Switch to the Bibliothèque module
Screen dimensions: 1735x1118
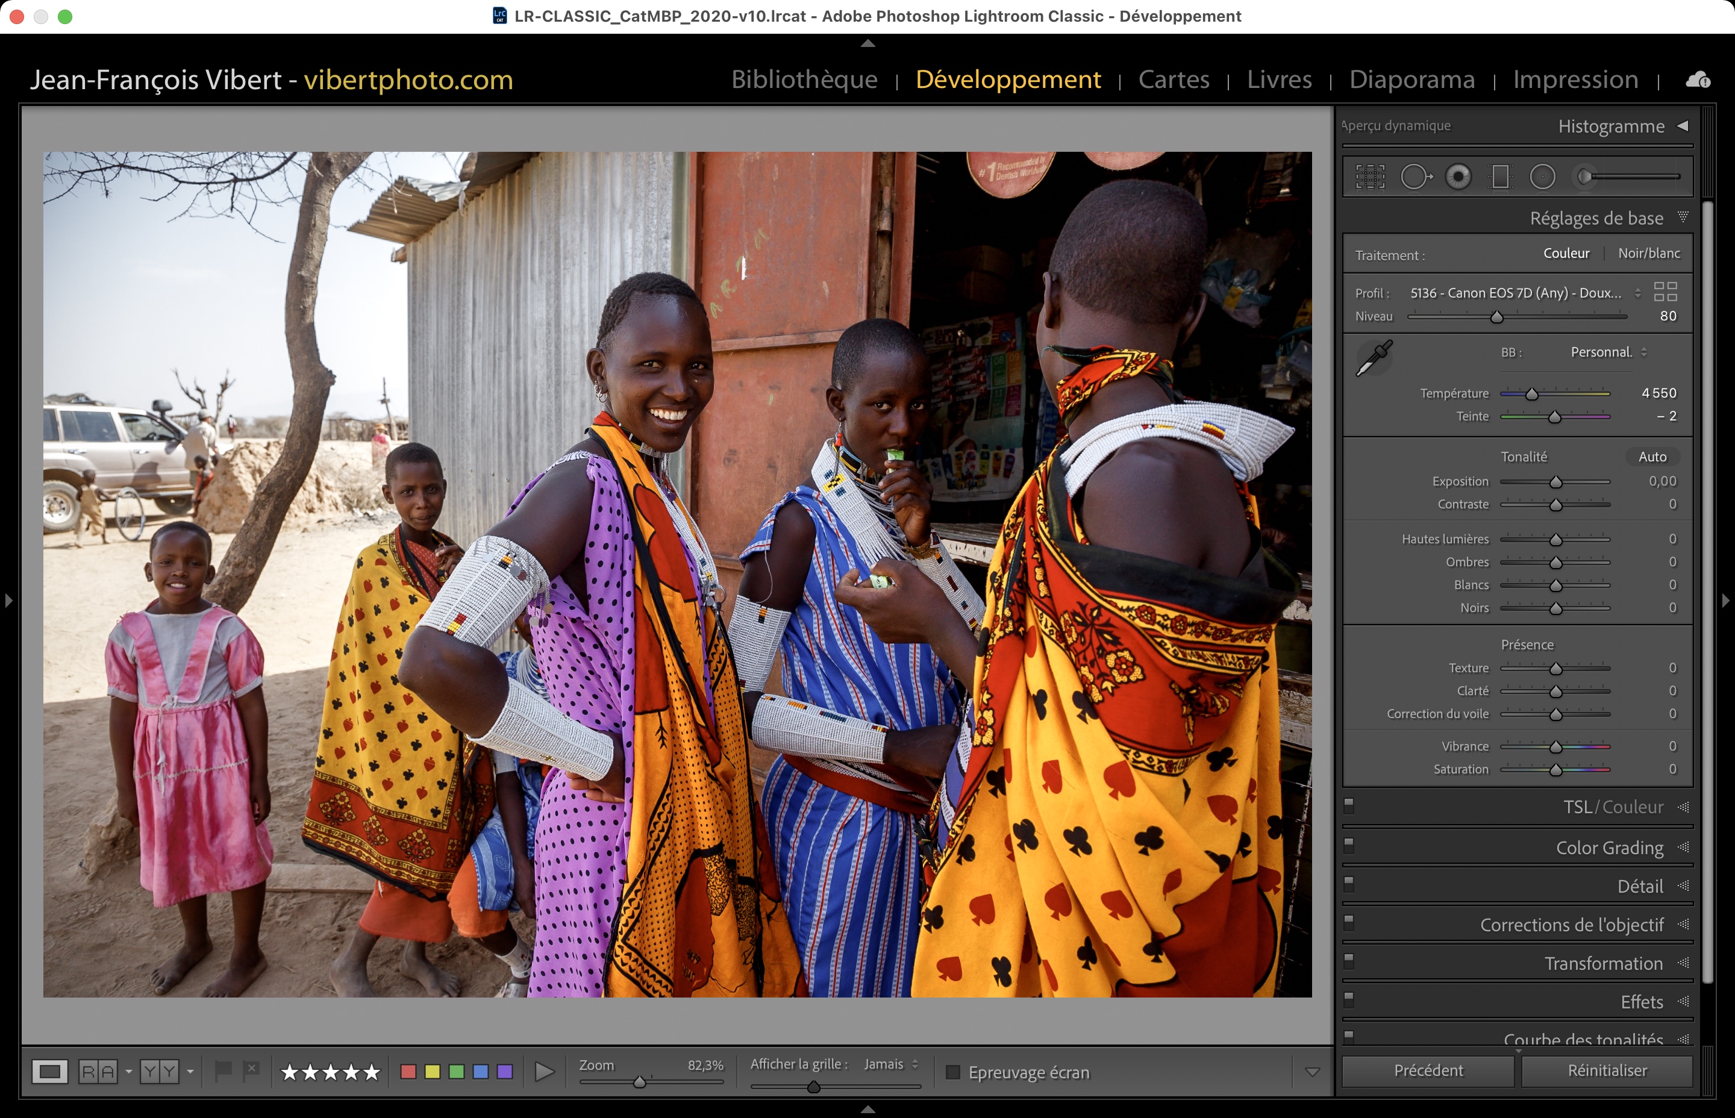(804, 79)
